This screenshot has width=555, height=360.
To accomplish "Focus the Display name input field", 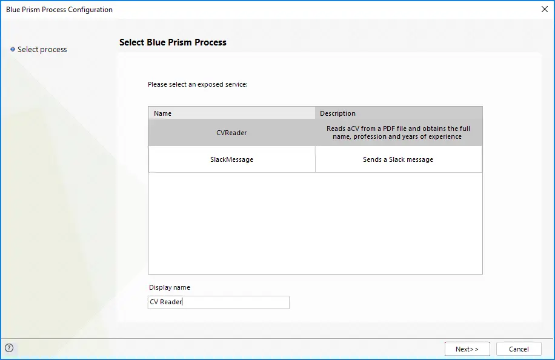I will (218, 302).
